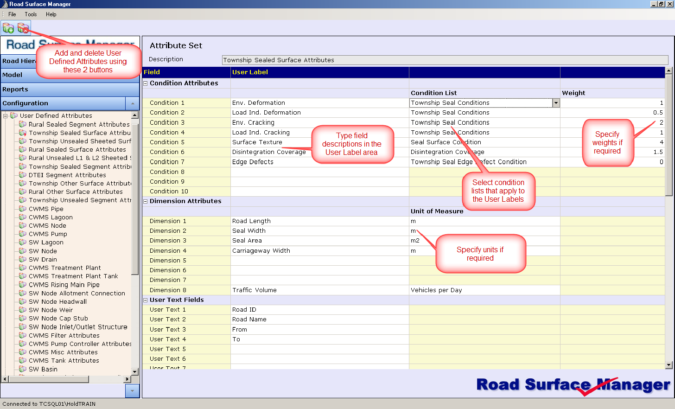This screenshot has height=409, width=675.
Task: Click icon beside CWMS Rising Main Pipe
Action: [22, 285]
